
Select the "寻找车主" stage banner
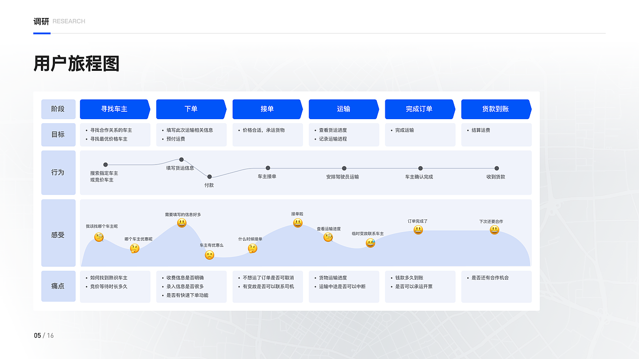point(114,109)
